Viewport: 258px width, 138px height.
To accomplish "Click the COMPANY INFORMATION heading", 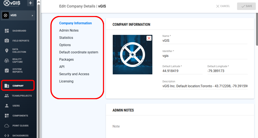I will coord(131,24).
